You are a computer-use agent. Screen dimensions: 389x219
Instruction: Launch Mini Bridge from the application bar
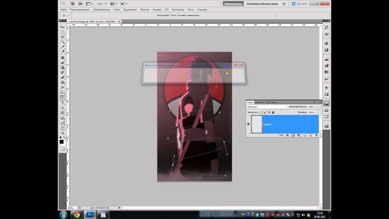click(x=80, y=4)
